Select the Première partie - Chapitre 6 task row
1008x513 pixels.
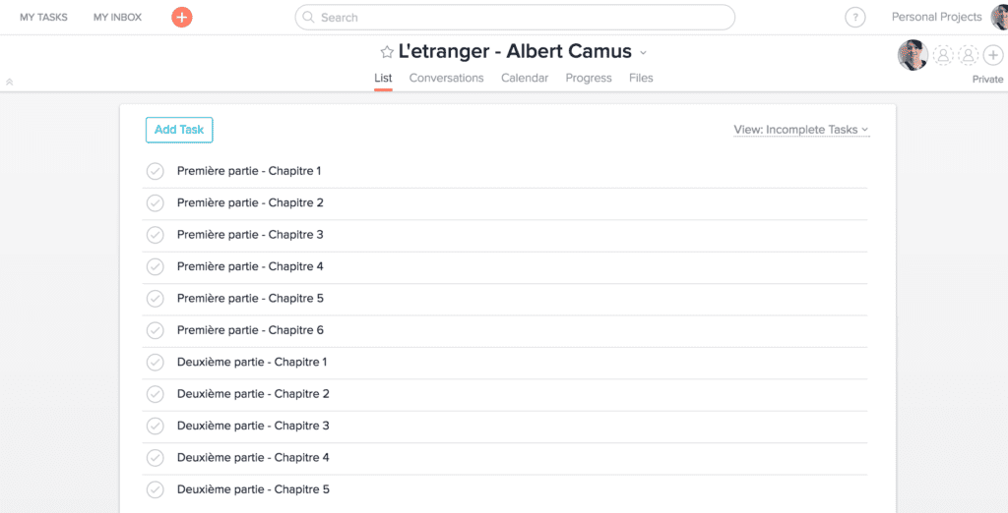coord(492,330)
